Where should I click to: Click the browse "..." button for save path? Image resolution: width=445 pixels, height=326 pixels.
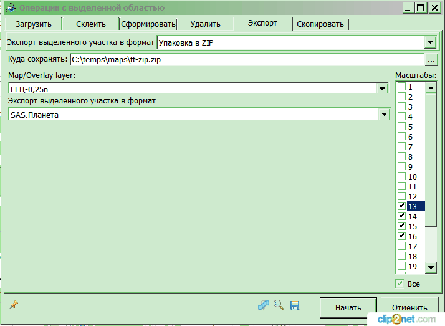(431, 60)
